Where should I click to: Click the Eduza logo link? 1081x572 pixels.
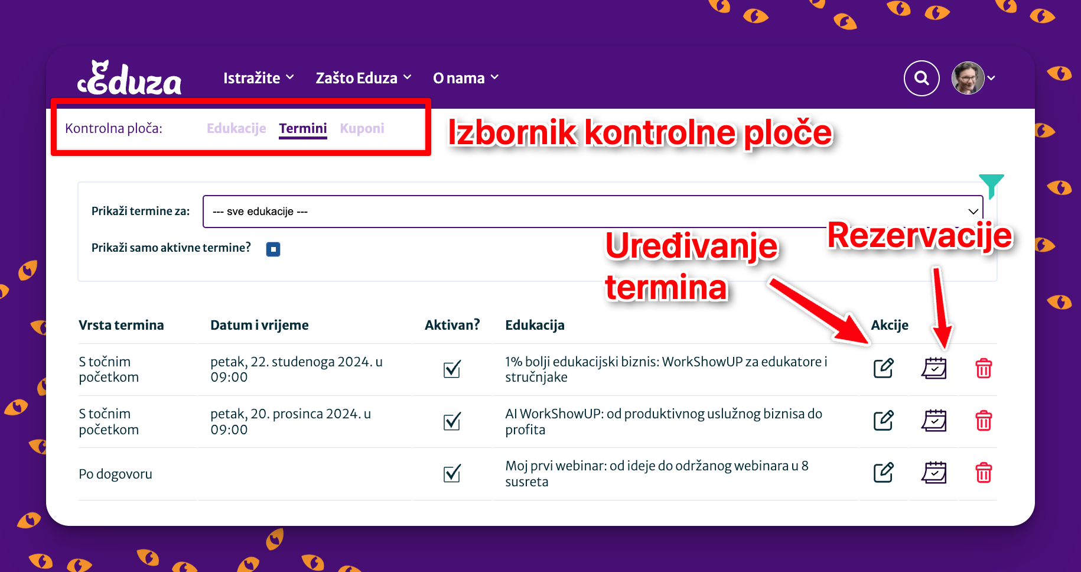[130, 79]
